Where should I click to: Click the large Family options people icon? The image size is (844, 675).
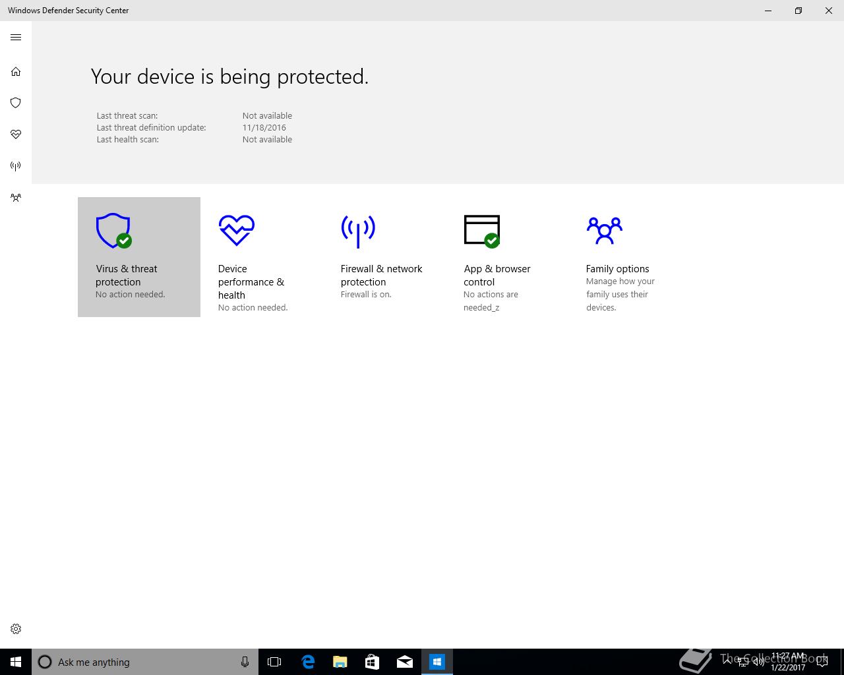pyautogui.click(x=604, y=231)
